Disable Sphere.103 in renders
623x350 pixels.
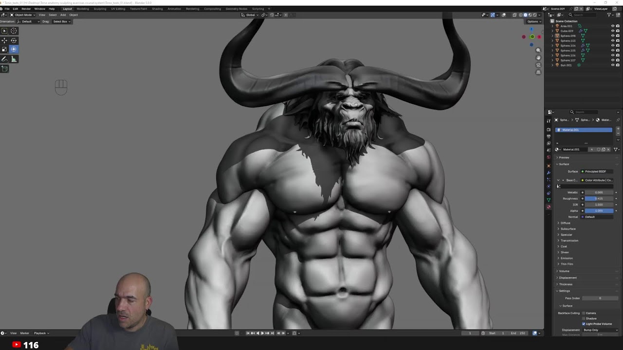click(618, 40)
